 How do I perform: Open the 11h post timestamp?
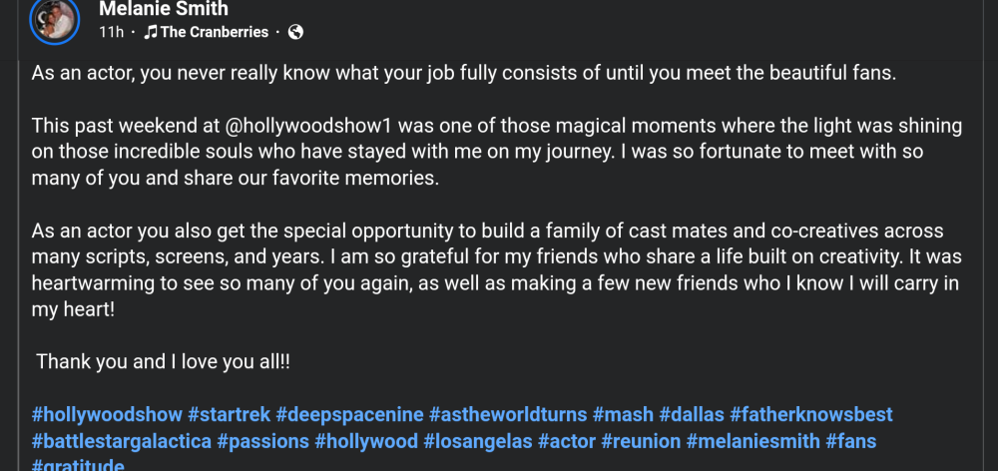pyautogui.click(x=110, y=32)
